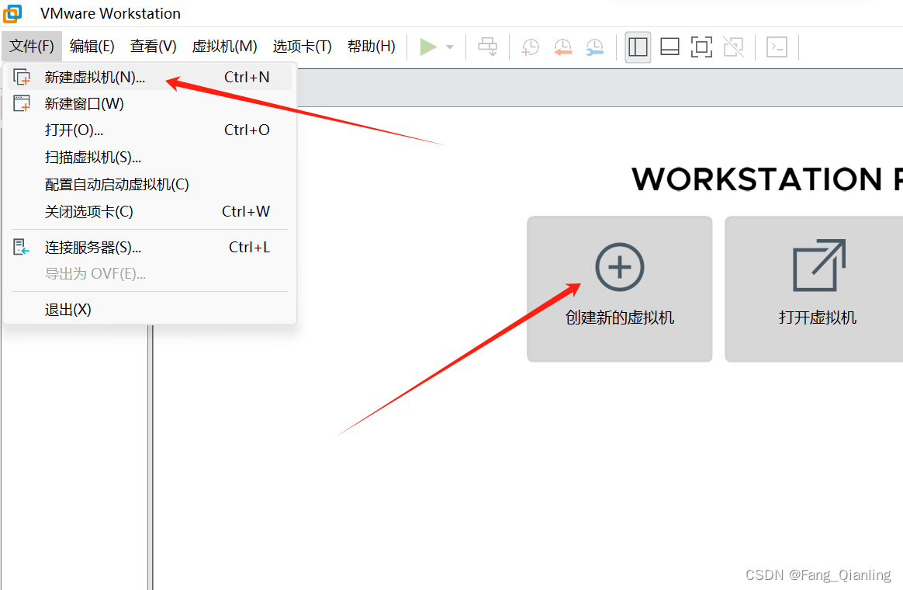Toggle the library sidebar view icon
Screen dimensions: 903x590
[638, 47]
